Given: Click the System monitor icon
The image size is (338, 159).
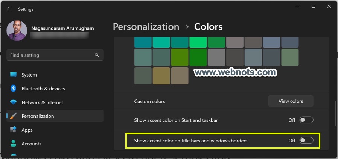Looking at the screenshot, I should pos(14,75).
